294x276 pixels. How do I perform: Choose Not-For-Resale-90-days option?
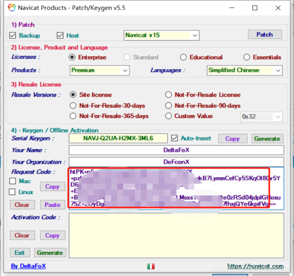(x=168, y=106)
